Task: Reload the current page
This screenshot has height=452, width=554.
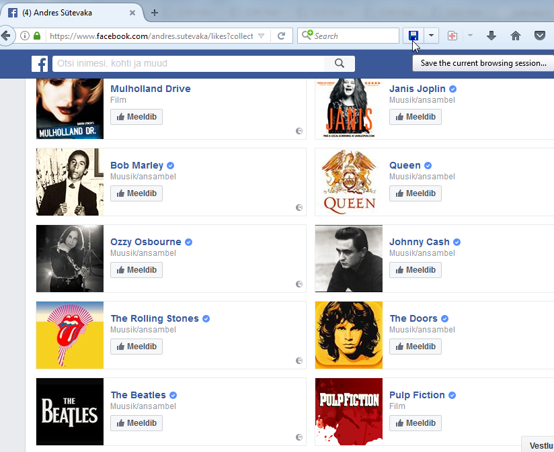Action: (281, 36)
